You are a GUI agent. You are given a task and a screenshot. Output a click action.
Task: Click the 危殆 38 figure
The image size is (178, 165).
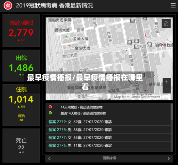coord(21,118)
